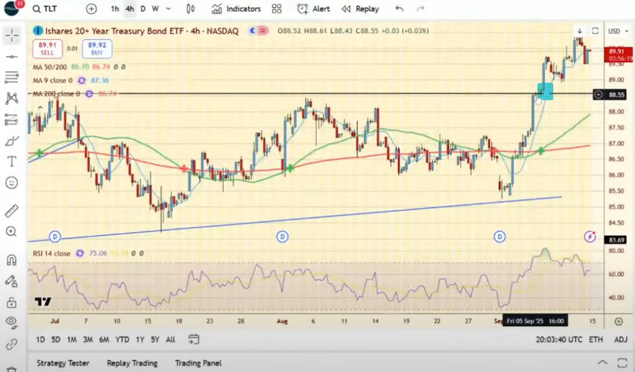This screenshot has height=372, width=635.
Task: Activate the zoom in tool
Action: coord(11,231)
